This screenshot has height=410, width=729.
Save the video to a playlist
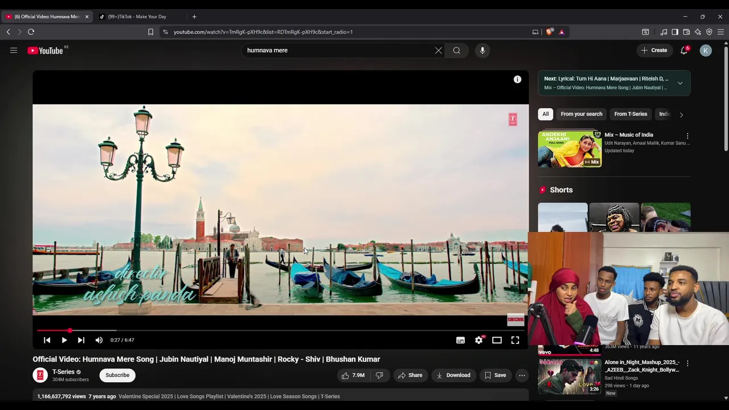[x=495, y=375]
